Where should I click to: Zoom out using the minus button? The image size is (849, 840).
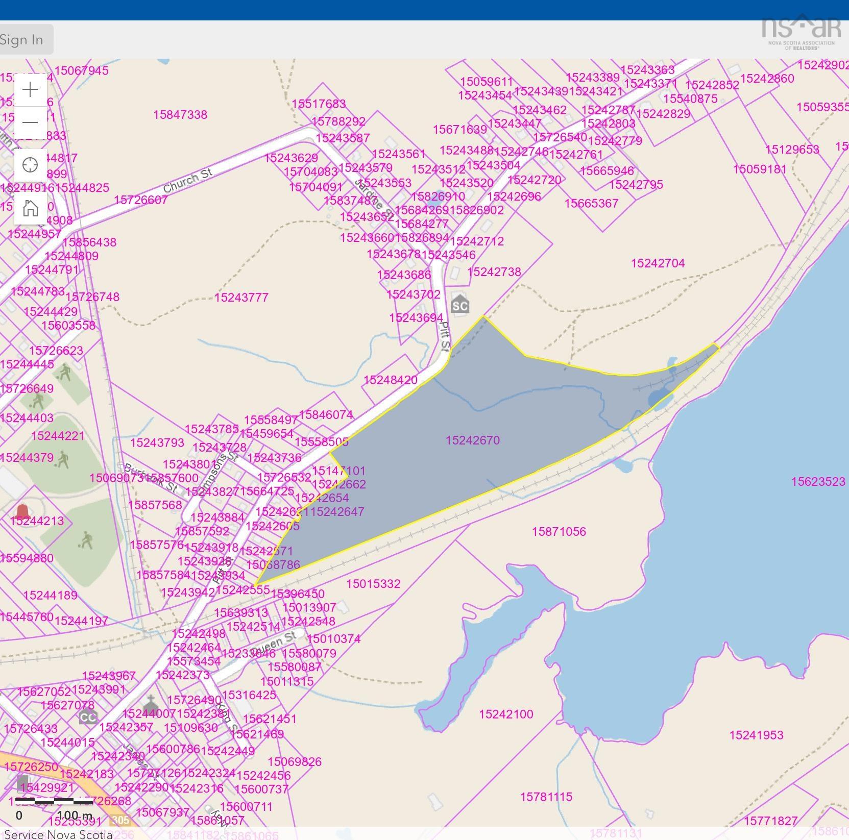(30, 122)
